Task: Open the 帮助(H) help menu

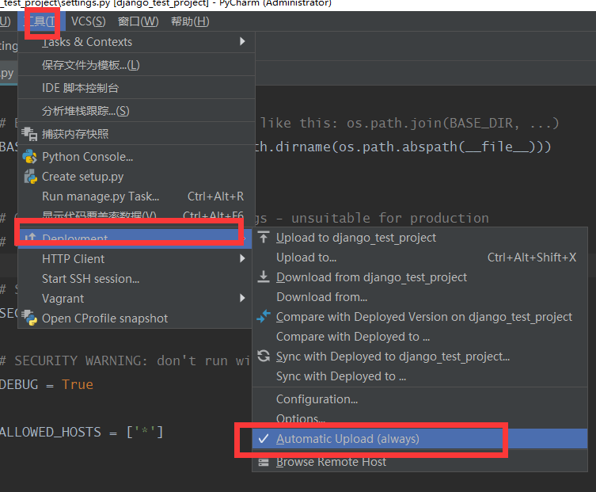Action: click(190, 21)
